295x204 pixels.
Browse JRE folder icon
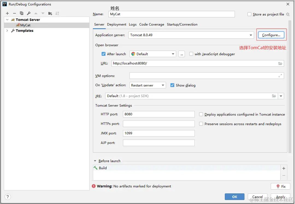tap(274, 96)
